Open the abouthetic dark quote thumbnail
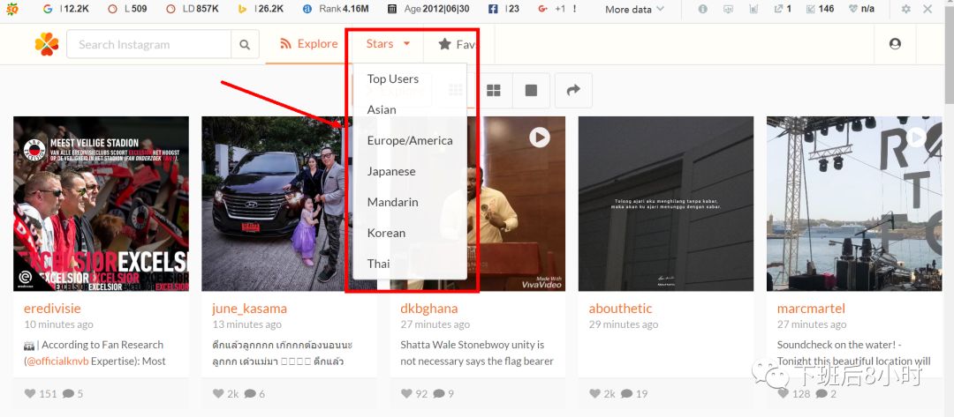This screenshot has height=417, width=954. coord(666,204)
